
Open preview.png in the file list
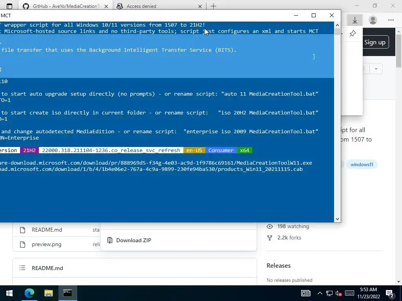tap(46, 245)
